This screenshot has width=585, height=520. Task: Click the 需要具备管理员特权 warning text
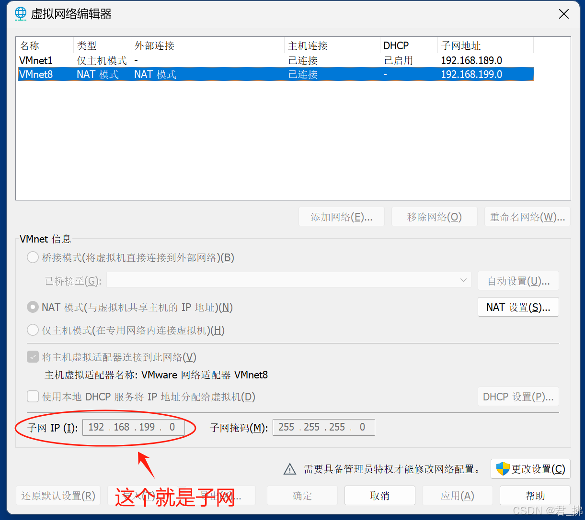[392, 469]
